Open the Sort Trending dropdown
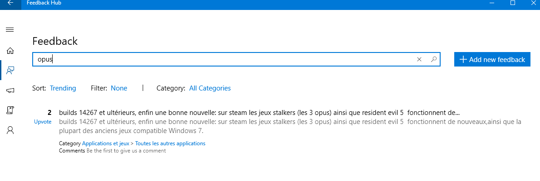Image resolution: width=540 pixels, height=181 pixels. click(x=63, y=88)
